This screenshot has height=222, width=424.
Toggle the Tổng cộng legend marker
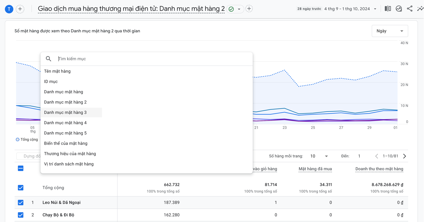[x=18, y=140]
